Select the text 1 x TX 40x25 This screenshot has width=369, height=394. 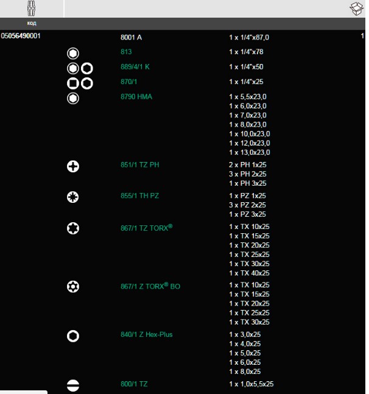click(249, 273)
